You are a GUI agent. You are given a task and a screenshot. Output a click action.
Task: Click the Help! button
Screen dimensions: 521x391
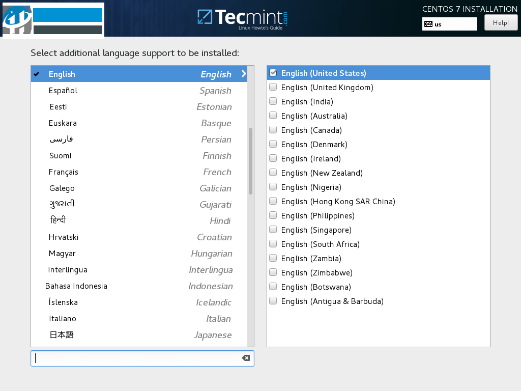(501, 22)
